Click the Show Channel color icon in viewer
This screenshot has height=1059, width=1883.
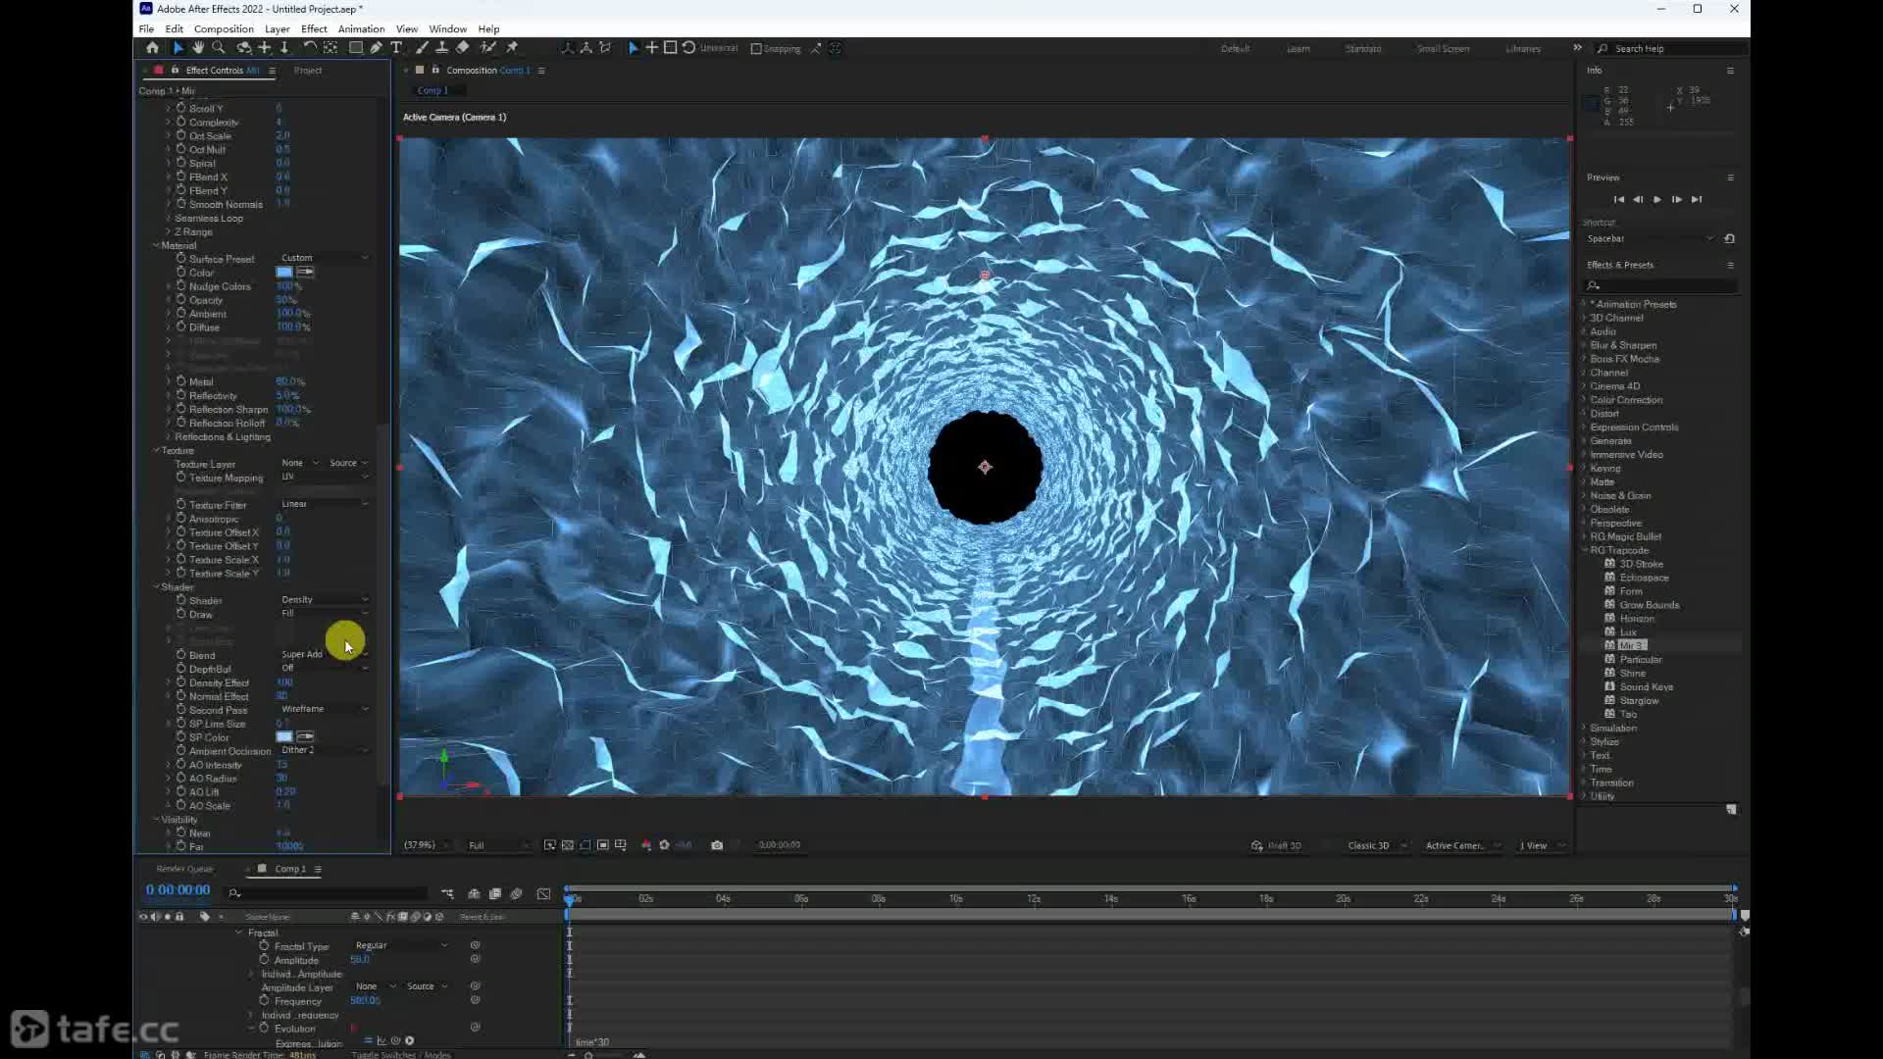pos(646,845)
